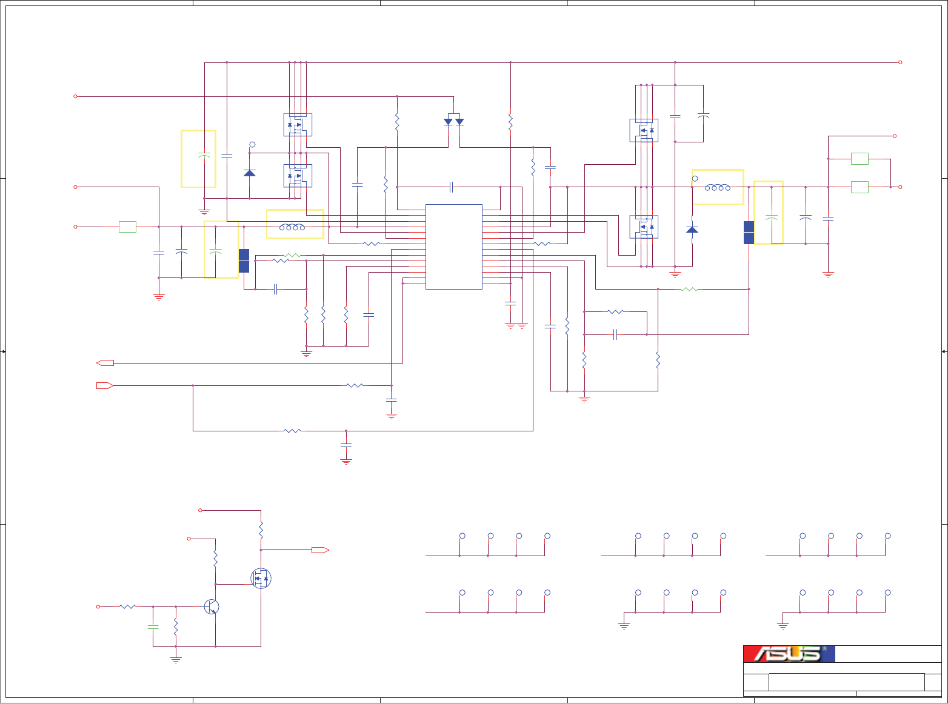The height and width of the screenshot is (704, 948).
Task: Select the circled MOSFET symbol in the lower-left circuit
Action: pyautogui.click(x=261, y=578)
